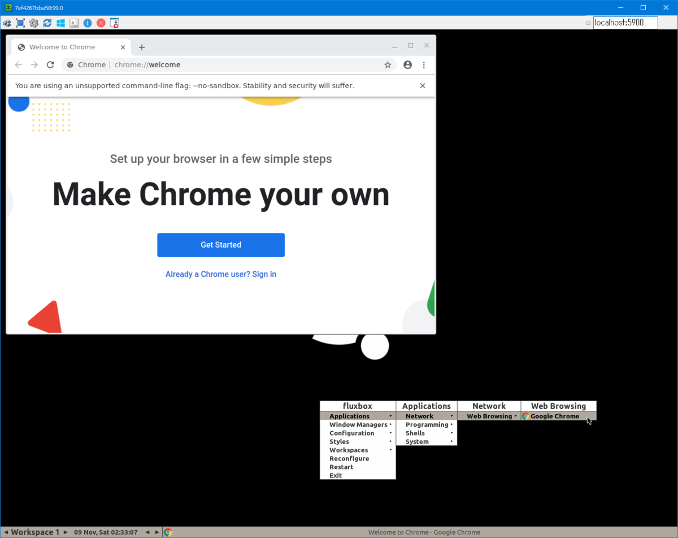Image resolution: width=678 pixels, height=538 pixels.
Task: Dismiss the no-sandbox warning bar
Action: click(423, 86)
